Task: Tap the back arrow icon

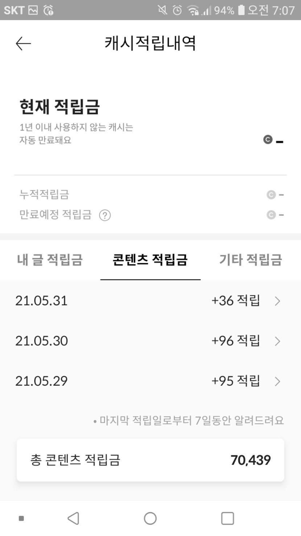Action: [24, 44]
